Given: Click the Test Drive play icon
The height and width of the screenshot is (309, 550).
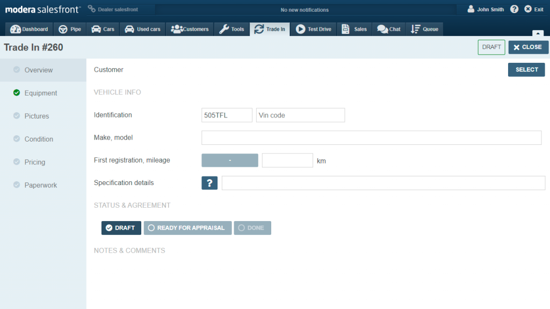Looking at the screenshot, I should (x=300, y=30).
